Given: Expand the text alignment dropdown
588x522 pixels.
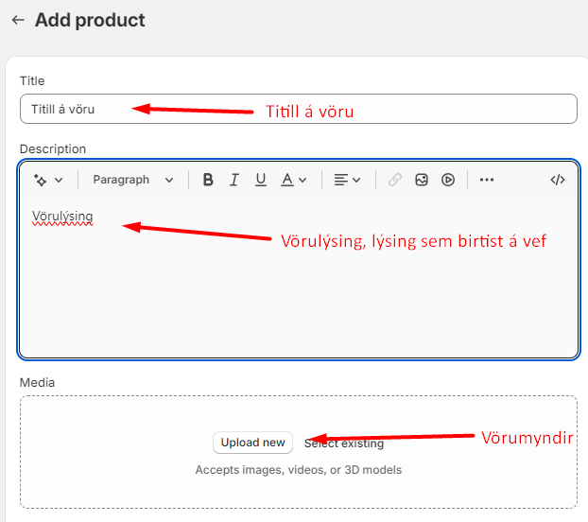Looking at the screenshot, I should pyautogui.click(x=347, y=180).
